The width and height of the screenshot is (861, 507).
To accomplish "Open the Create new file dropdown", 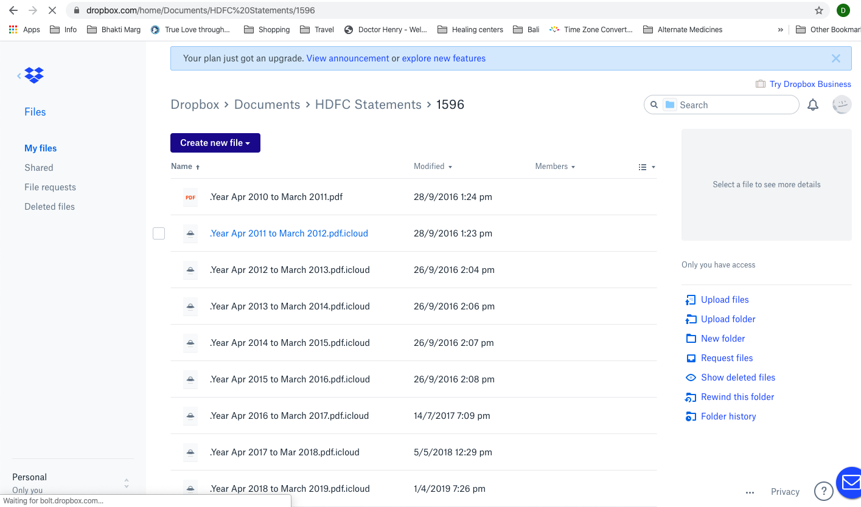I will tap(215, 142).
